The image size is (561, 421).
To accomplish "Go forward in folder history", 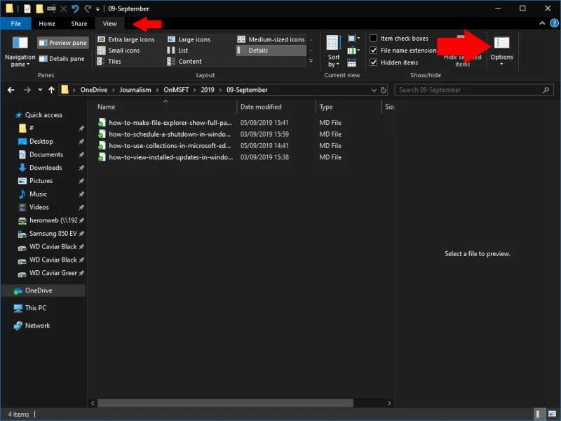I will click(27, 90).
